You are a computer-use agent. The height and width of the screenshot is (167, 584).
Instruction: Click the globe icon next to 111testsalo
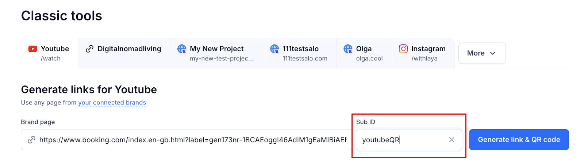click(274, 49)
